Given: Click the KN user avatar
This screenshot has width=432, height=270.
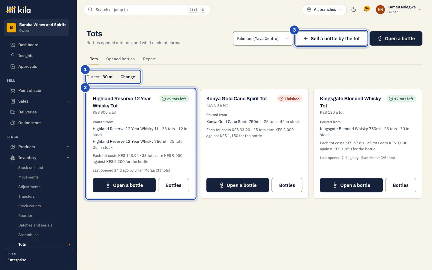Looking at the screenshot, I should point(380,10).
